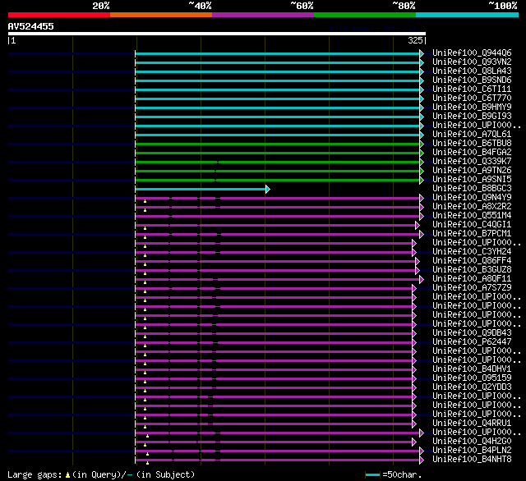
Task: Click the yellow triangle in the Large gaps legend
Action: pos(67,474)
